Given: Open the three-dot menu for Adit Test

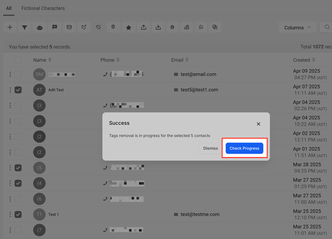Looking at the screenshot, I should 10,90.
